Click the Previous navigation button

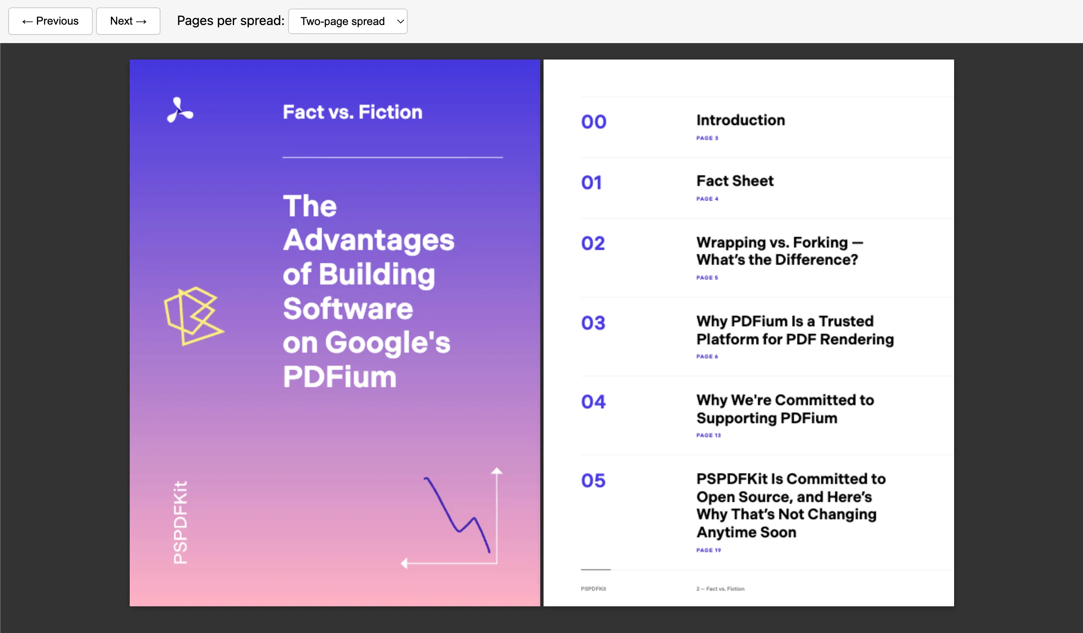click(50, 21)
